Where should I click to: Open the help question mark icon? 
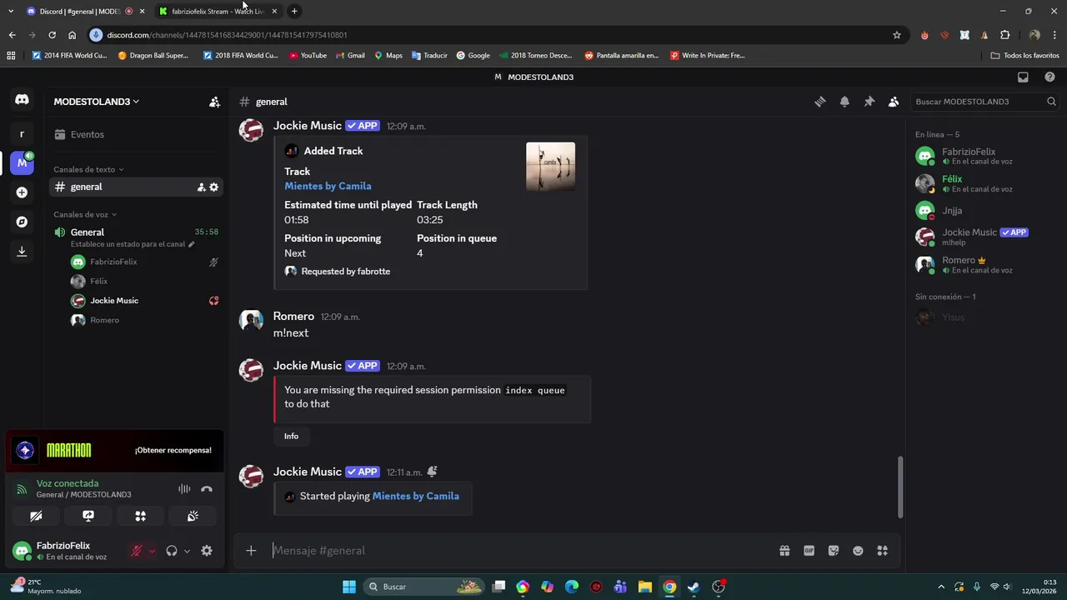pos(1049,77)
